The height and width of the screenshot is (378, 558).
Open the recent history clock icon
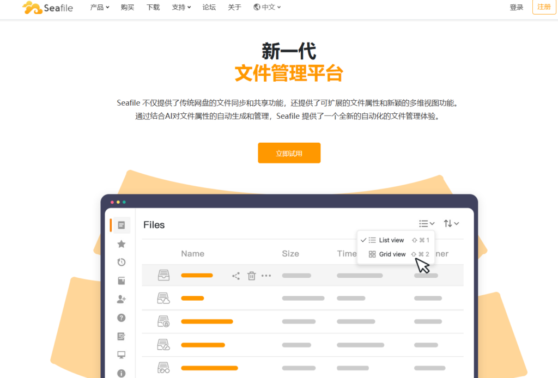coord(122,263)
